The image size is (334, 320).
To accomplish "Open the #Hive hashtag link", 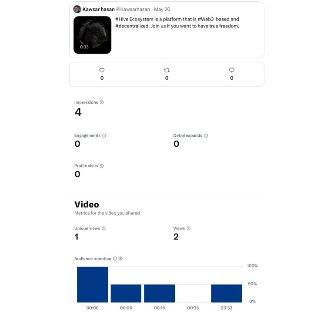I will tap(122, 19).
